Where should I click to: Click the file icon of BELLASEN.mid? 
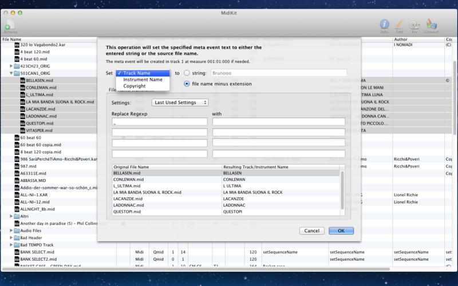click(x=23, y=81)
